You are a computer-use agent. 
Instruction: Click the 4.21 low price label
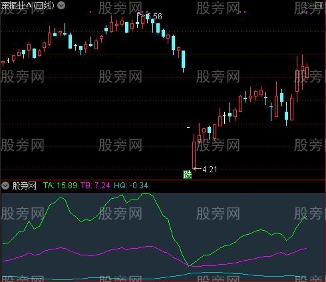210,170
